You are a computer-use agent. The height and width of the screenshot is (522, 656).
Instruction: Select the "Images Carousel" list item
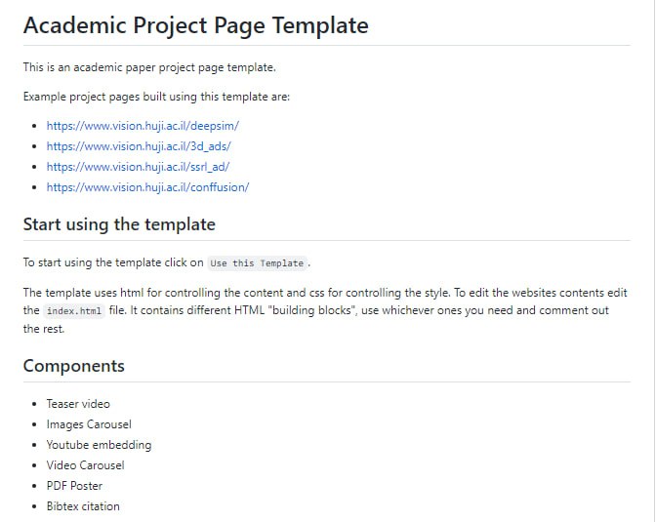(89, 424)
